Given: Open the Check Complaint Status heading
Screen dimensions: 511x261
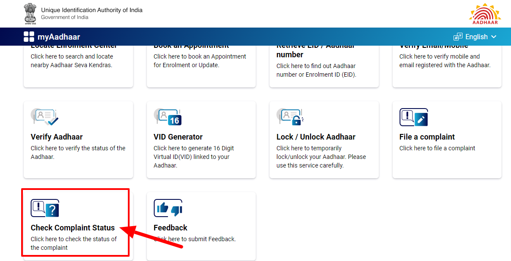Looking at the screenshot, I should [73, 228].
